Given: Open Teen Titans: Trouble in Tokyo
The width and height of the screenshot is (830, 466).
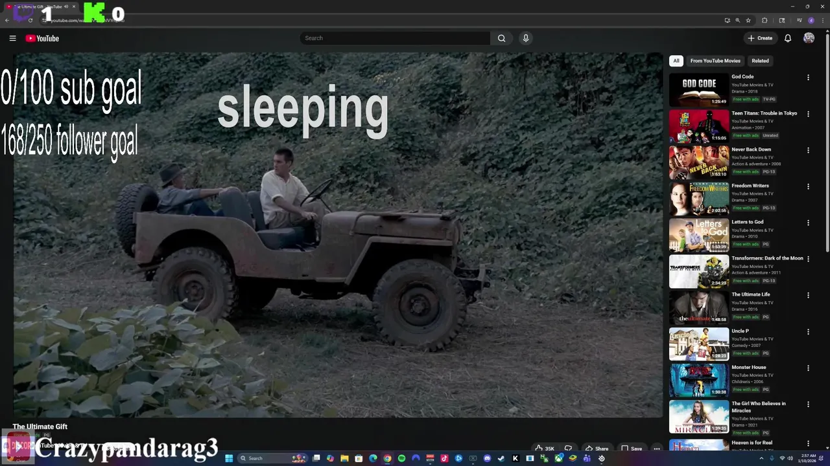Looking at the screenshot, I should pyautogui.click(x=765, y=113).
